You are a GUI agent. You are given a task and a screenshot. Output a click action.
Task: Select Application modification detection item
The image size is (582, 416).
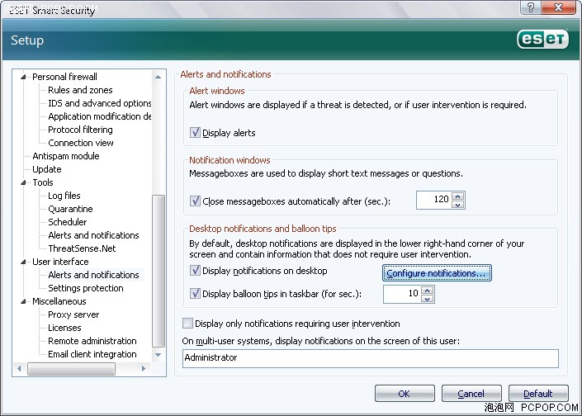click(99, 116)
